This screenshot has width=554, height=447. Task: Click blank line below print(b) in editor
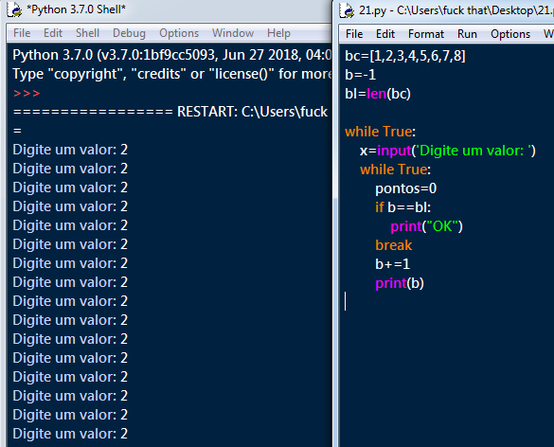tap(447, 302)
